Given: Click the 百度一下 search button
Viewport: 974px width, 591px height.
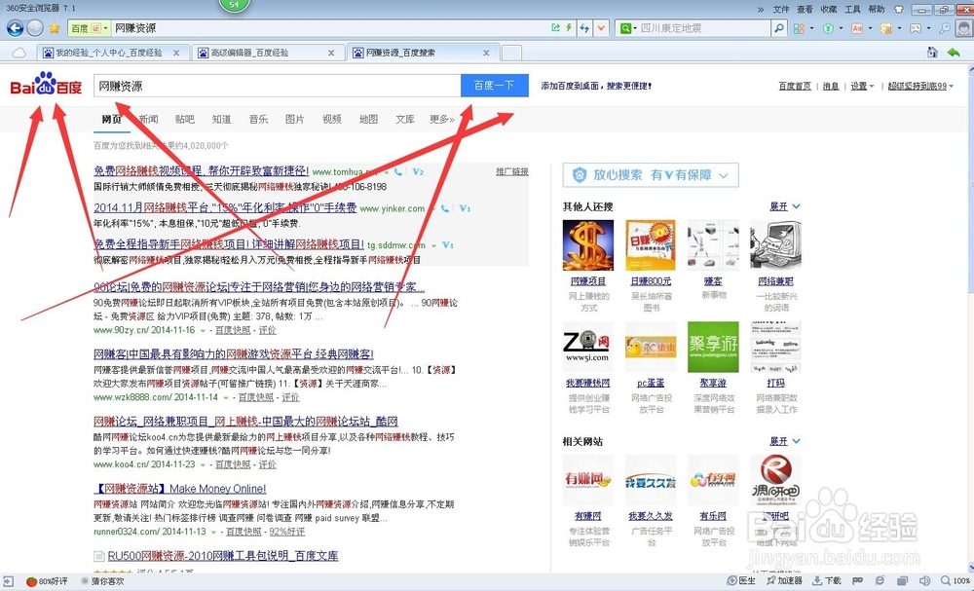Looking at the screenshot, I should [493, 86].
